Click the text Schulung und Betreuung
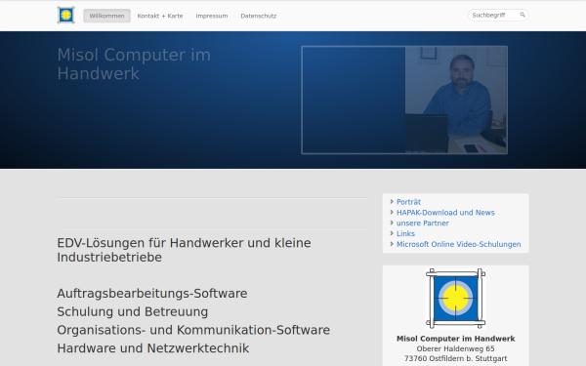The width and height of the screenshot is (586, 366). [x=132, y=312]
